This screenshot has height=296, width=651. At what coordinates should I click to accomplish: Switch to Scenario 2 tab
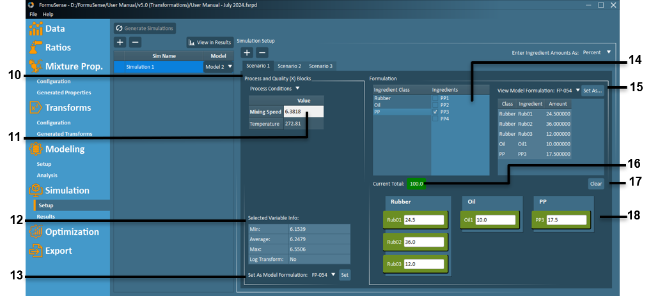tap(290, 66)
